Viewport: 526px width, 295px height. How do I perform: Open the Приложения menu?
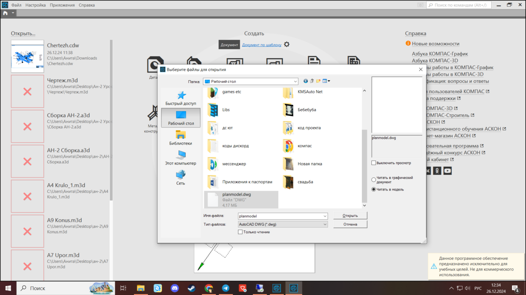pos(62,5)
